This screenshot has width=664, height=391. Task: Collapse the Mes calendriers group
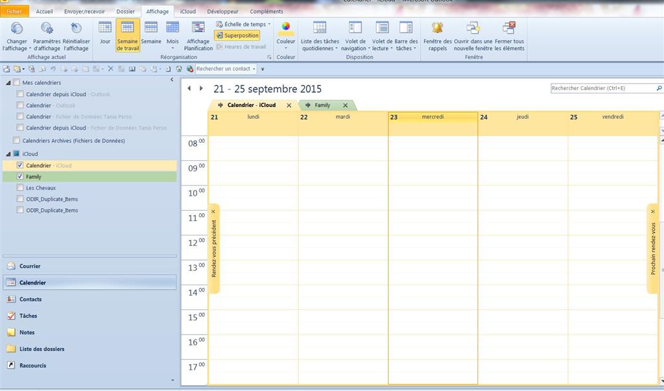[x=8, y=82]
